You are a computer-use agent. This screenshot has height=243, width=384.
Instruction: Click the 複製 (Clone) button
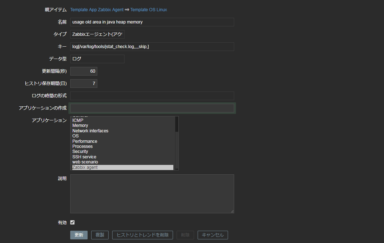[100, 235]
